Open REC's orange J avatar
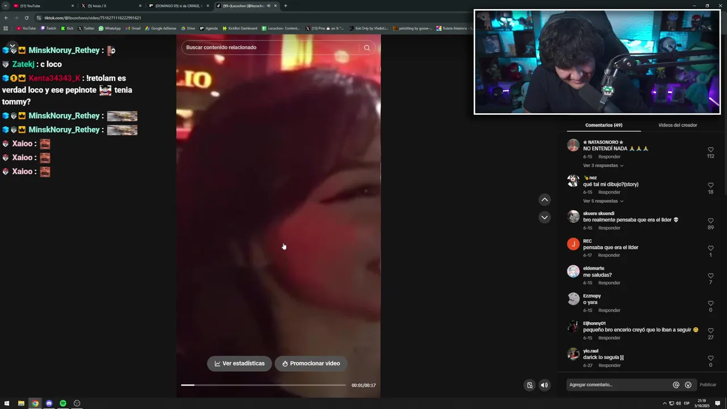The image size is (727, 409). (x=573, y=244)
